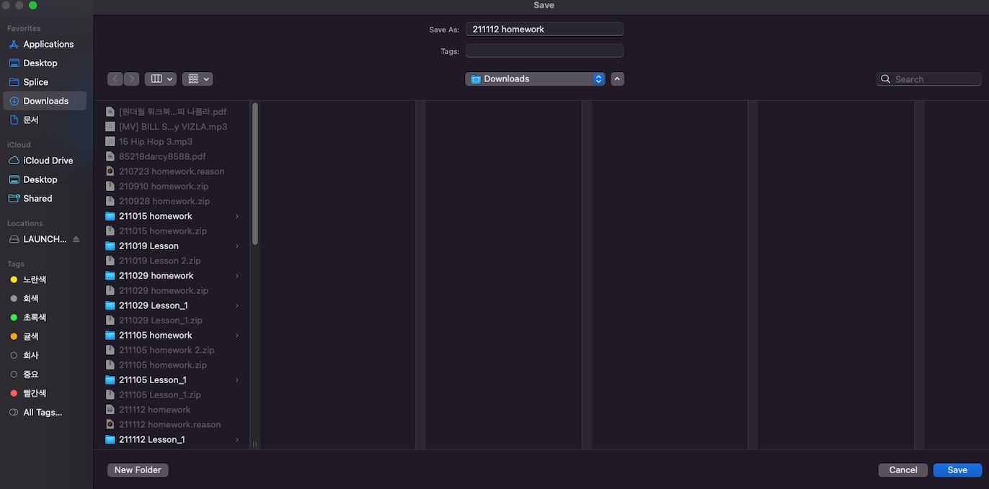Image resolution: width=989 pixels, height=489 pixels.
Task: Choose the 초록색 green tag
Action: [x=34, y=317]
